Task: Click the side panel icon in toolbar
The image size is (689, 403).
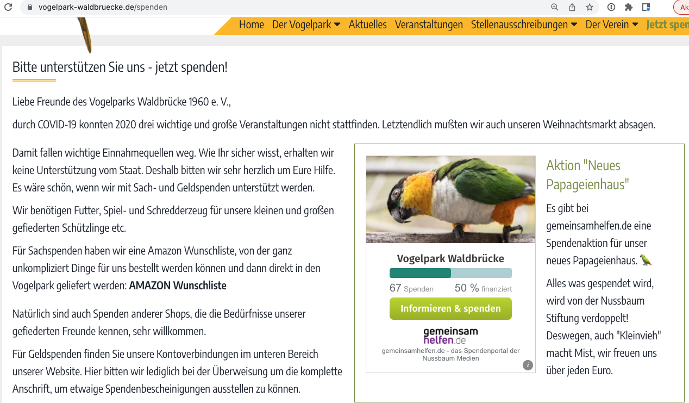Action: (x=646, y=7)
